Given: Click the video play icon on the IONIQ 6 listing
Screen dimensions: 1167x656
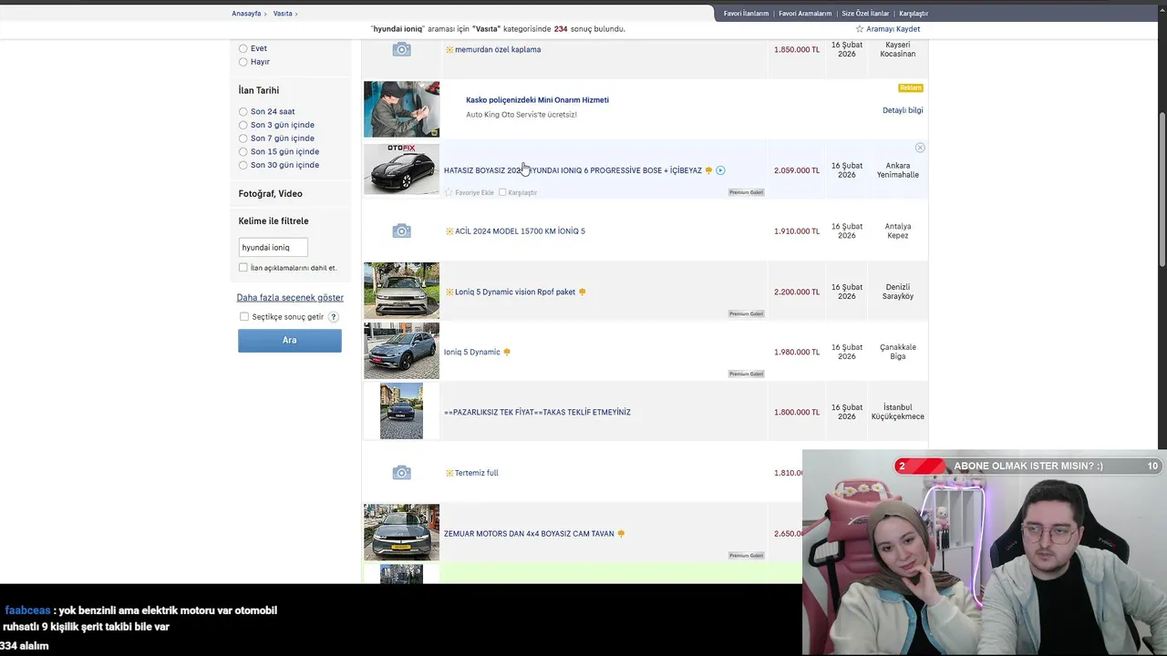Looking at the screenshot, I should (x=720, y=170).
